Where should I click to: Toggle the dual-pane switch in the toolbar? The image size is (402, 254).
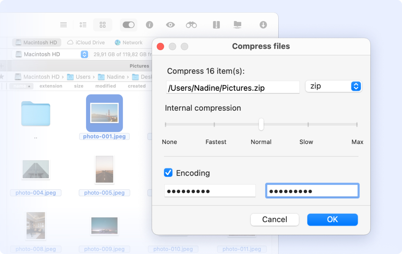click(x=128, y=25)
